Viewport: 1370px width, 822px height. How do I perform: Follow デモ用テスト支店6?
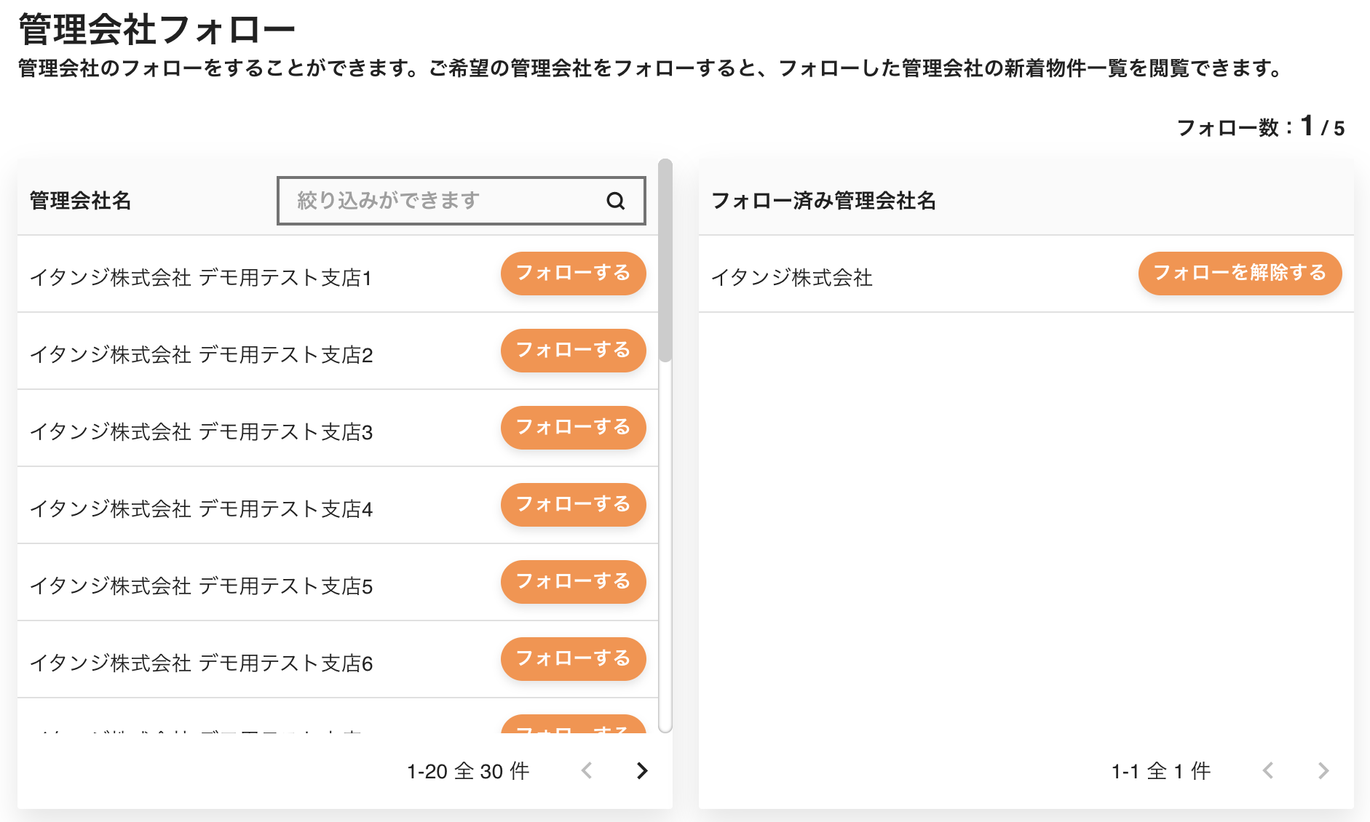coord(573,659)
